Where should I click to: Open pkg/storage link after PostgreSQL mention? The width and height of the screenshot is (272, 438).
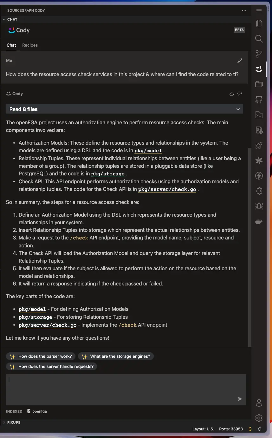coord(108,174)
